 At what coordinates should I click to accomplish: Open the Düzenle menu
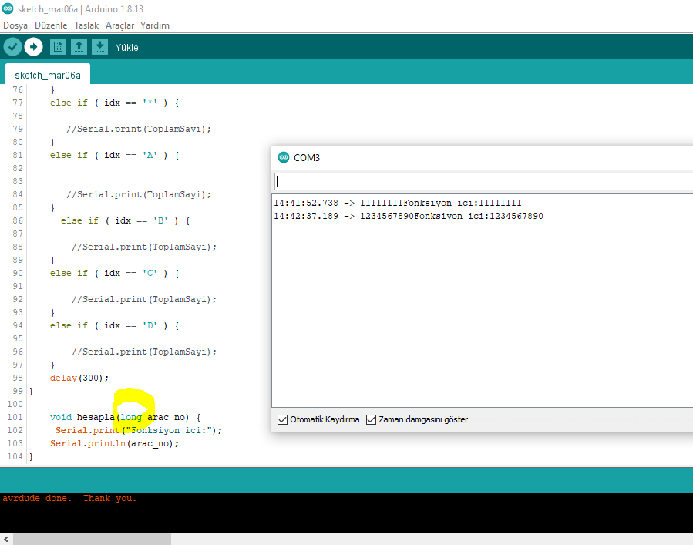click(51, 25)
